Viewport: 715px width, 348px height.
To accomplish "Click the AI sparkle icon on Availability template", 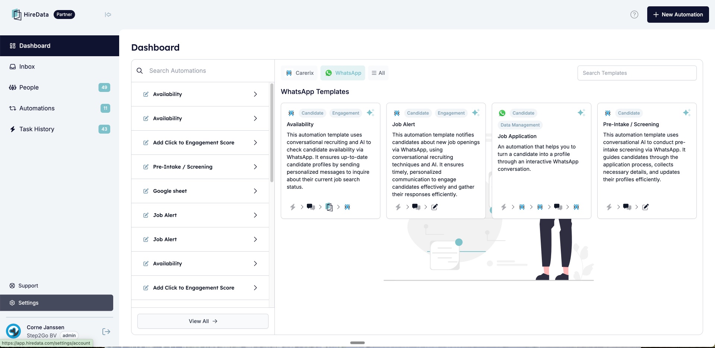I will point(370,113).
